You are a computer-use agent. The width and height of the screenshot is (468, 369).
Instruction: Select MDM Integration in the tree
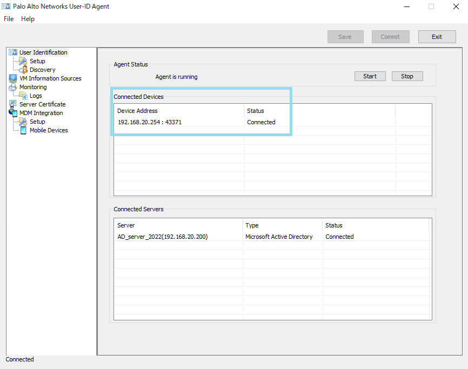[41, 113]
